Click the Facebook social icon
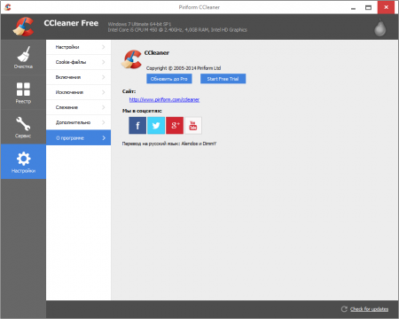The image size is (399, 319). coord(137,125)
